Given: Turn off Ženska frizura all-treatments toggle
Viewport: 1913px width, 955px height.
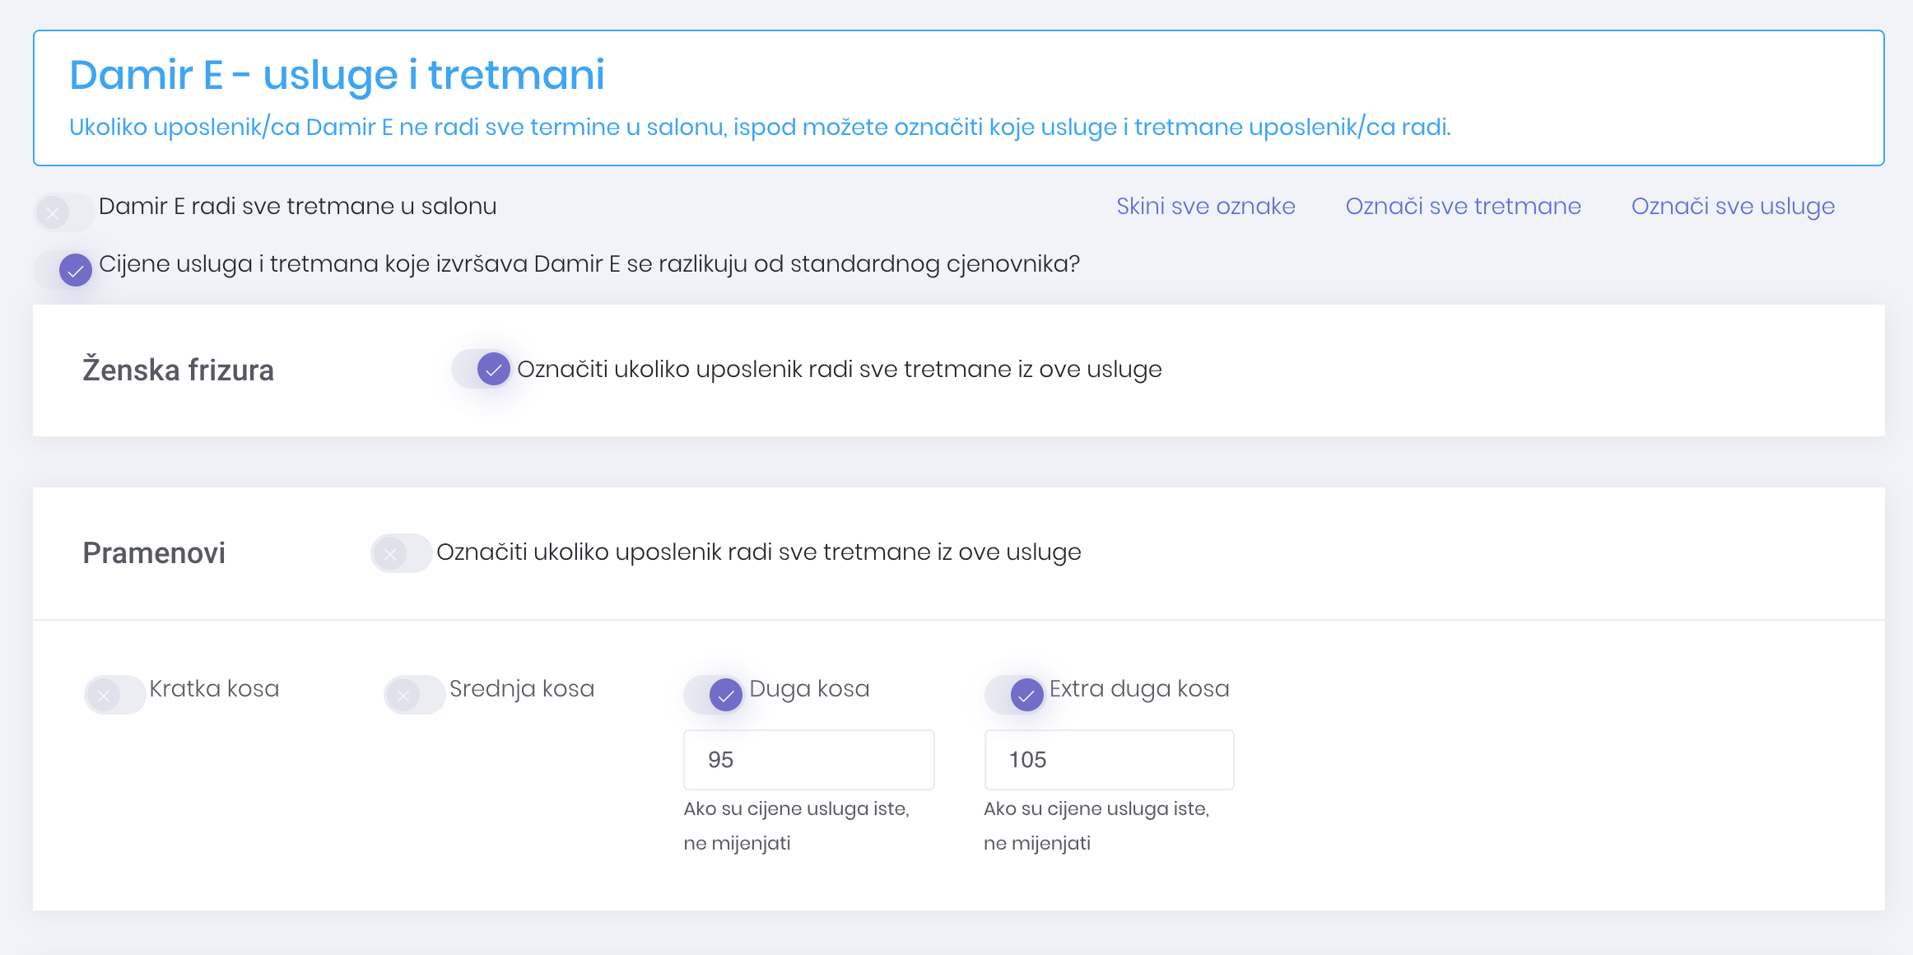Looking at the screenshot, I should point(482,370).
